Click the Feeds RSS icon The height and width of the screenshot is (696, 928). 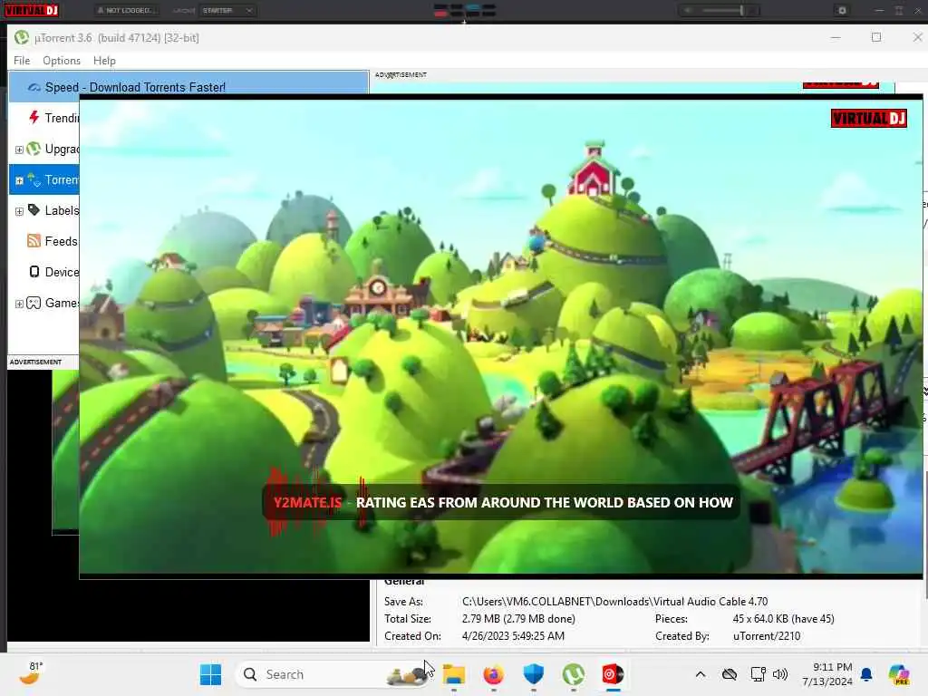pyautogui.click(x=34, y=241)
